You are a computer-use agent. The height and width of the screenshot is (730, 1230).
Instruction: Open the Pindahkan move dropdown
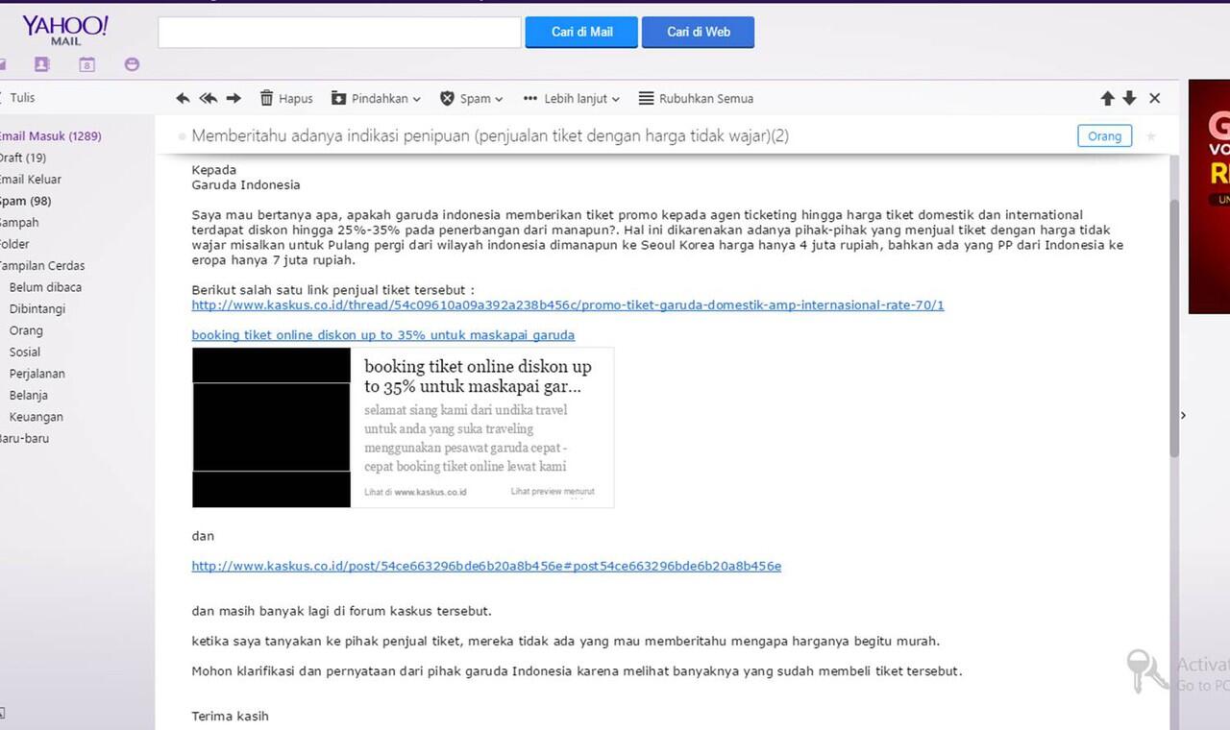click(376, 98)
